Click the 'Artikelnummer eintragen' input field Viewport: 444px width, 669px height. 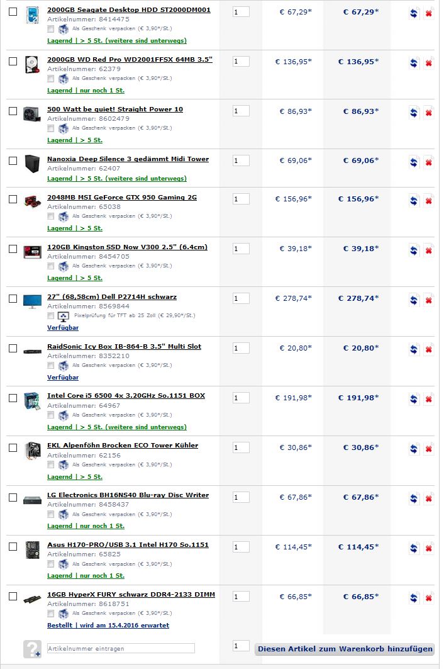click(121, 648)
